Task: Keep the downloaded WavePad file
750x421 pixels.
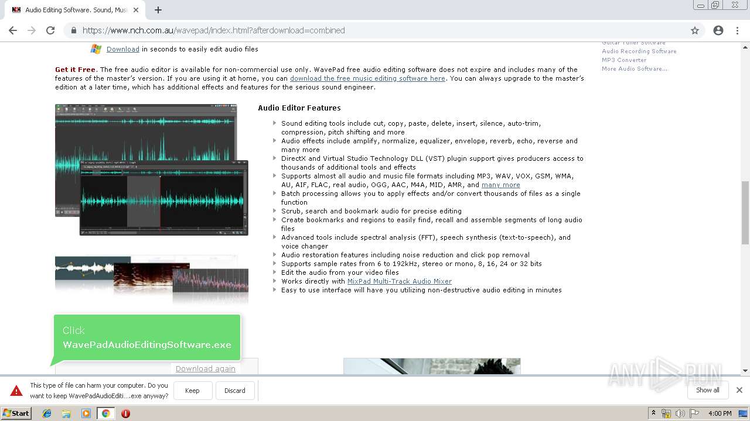Action: click(192, 391)
